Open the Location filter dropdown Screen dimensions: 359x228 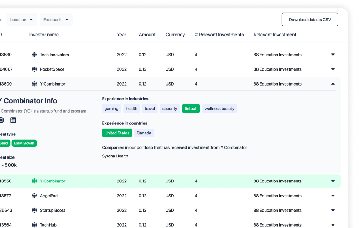pyautogui.click(x=22, y=20)
